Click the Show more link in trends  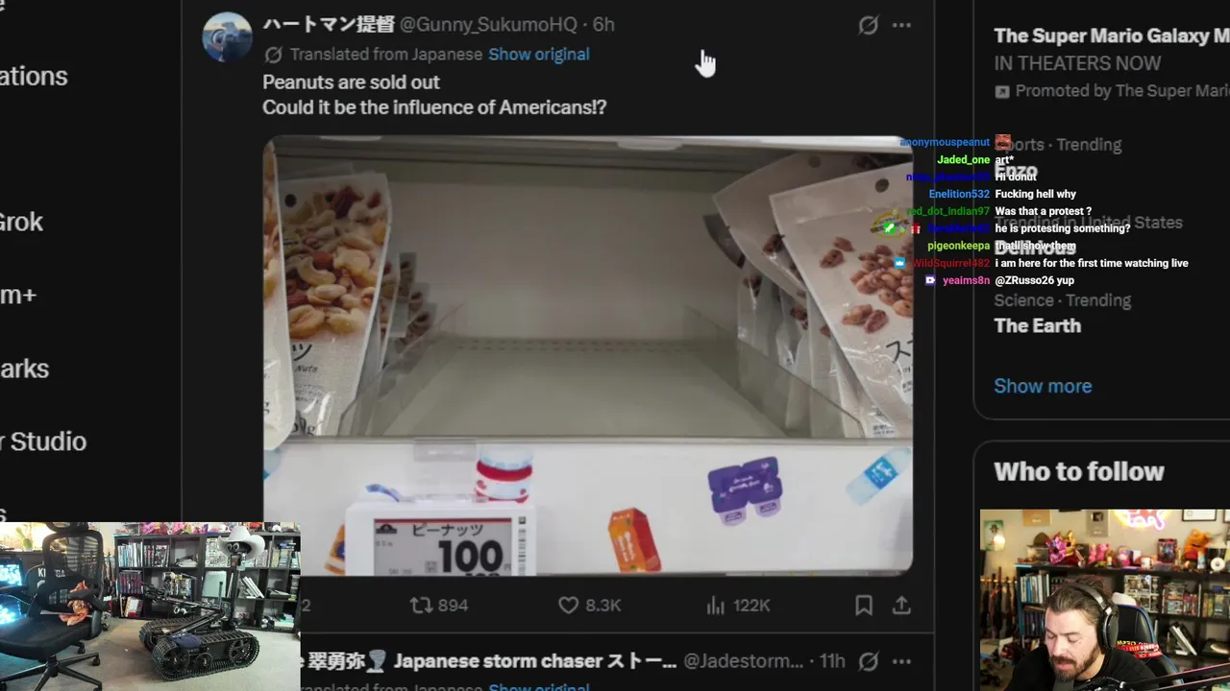pyautogui.click(x=1043, y=386)
